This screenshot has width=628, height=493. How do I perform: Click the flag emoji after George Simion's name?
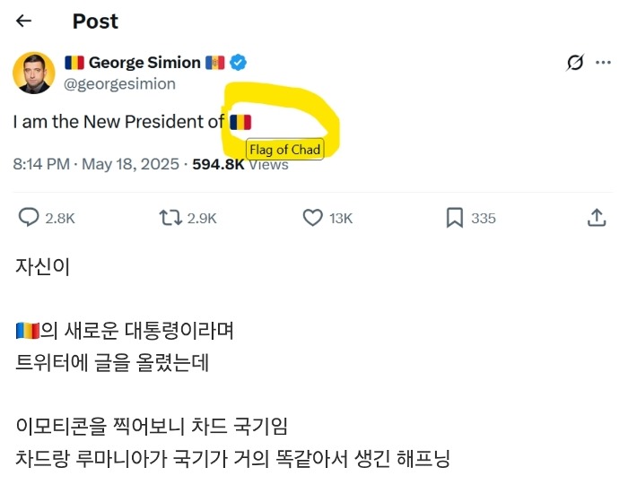pos(215,63)
